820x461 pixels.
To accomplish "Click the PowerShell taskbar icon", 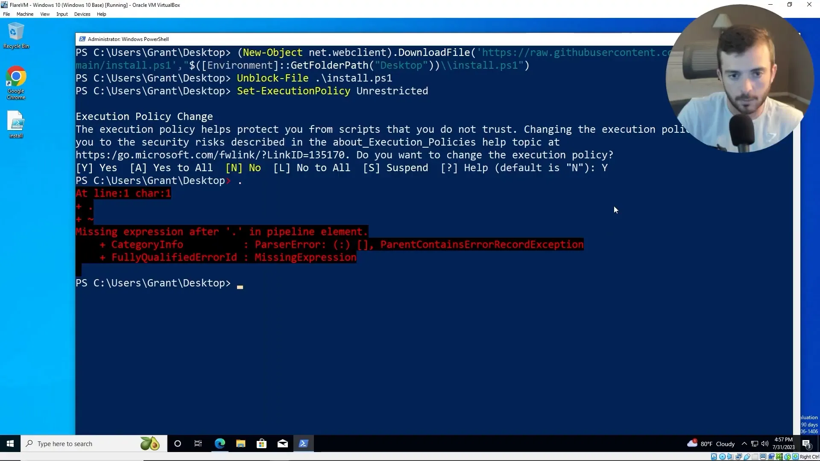I will click(x=303, y=443).
